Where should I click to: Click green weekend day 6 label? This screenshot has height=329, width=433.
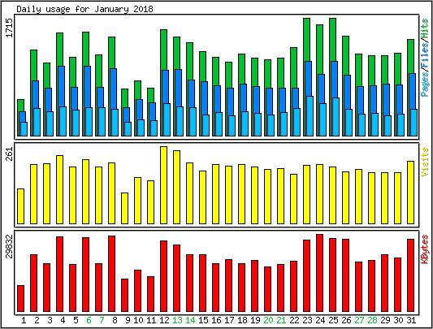(89, 320)
